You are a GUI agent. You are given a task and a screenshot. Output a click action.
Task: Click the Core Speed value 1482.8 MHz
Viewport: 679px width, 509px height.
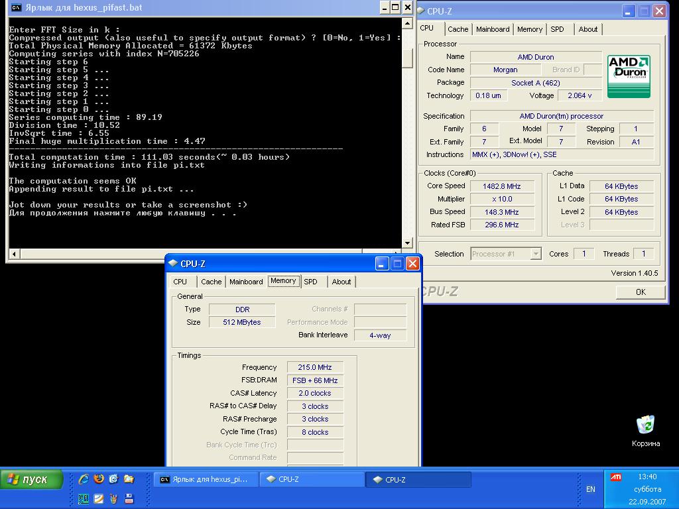[x=502, y=186]
